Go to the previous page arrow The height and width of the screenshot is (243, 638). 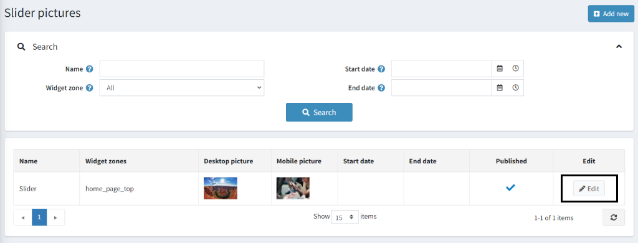[23, 217]
